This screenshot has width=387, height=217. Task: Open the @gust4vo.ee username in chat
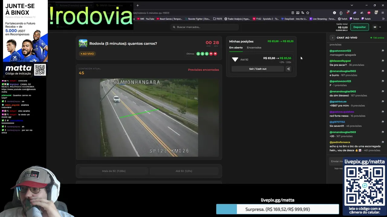338,102
